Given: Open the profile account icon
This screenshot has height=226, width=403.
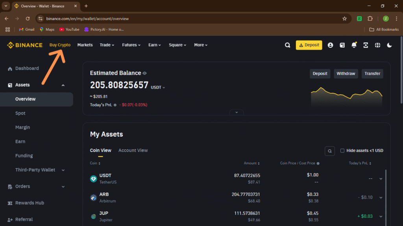Looking at the screenshot, I should tap(330, 45).
